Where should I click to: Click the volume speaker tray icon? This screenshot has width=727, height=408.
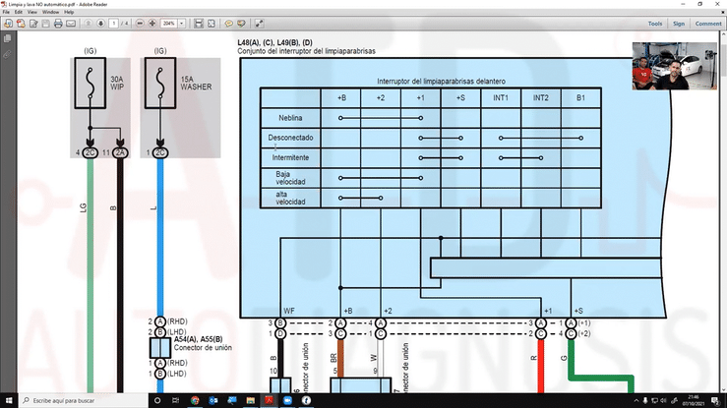663,400
